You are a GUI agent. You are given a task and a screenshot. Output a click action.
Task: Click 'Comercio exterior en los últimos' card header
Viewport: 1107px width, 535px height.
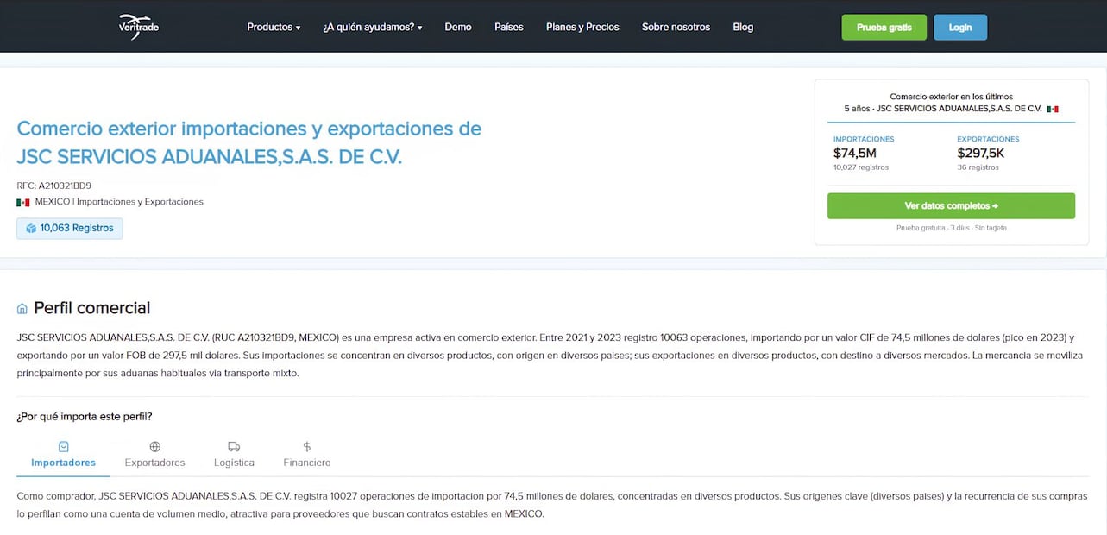click(x=951, y=97)
